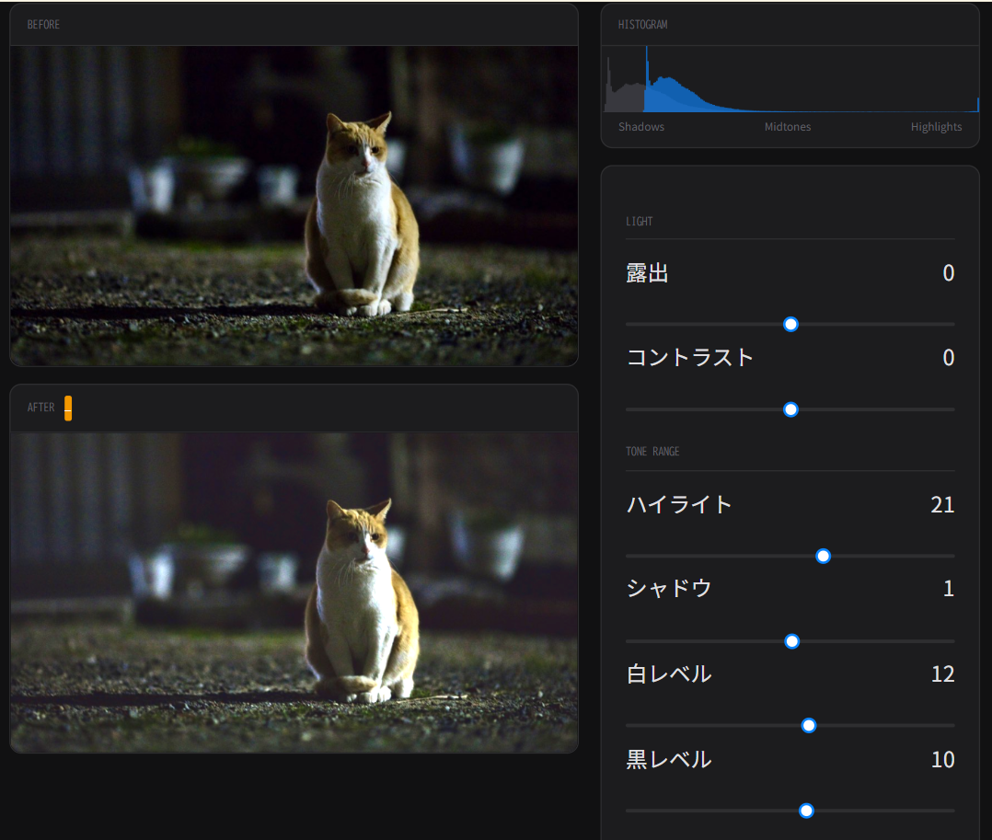Click the シャドウ slider handle
Screen dimensions: 992x840
point(791,641)
